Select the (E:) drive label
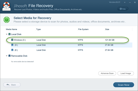This screenshot has height=91, width=138. pos(16,50)
